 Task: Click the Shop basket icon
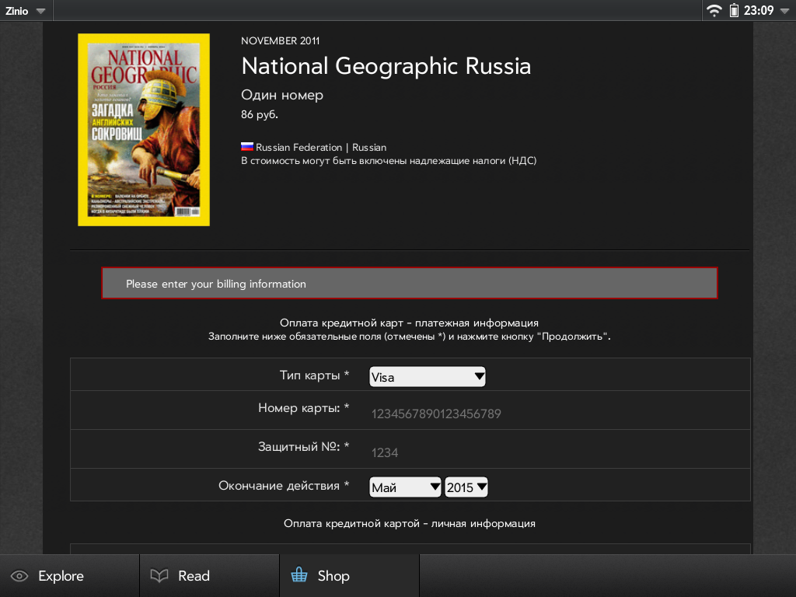point(298,576)
